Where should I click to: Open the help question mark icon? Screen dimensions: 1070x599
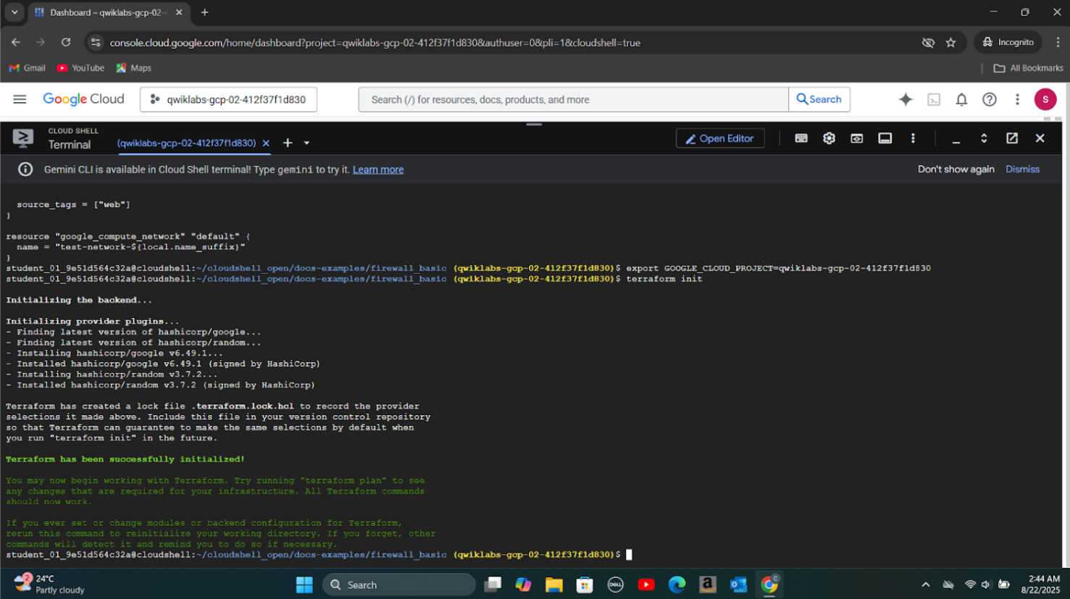click(x=989, y=100)
